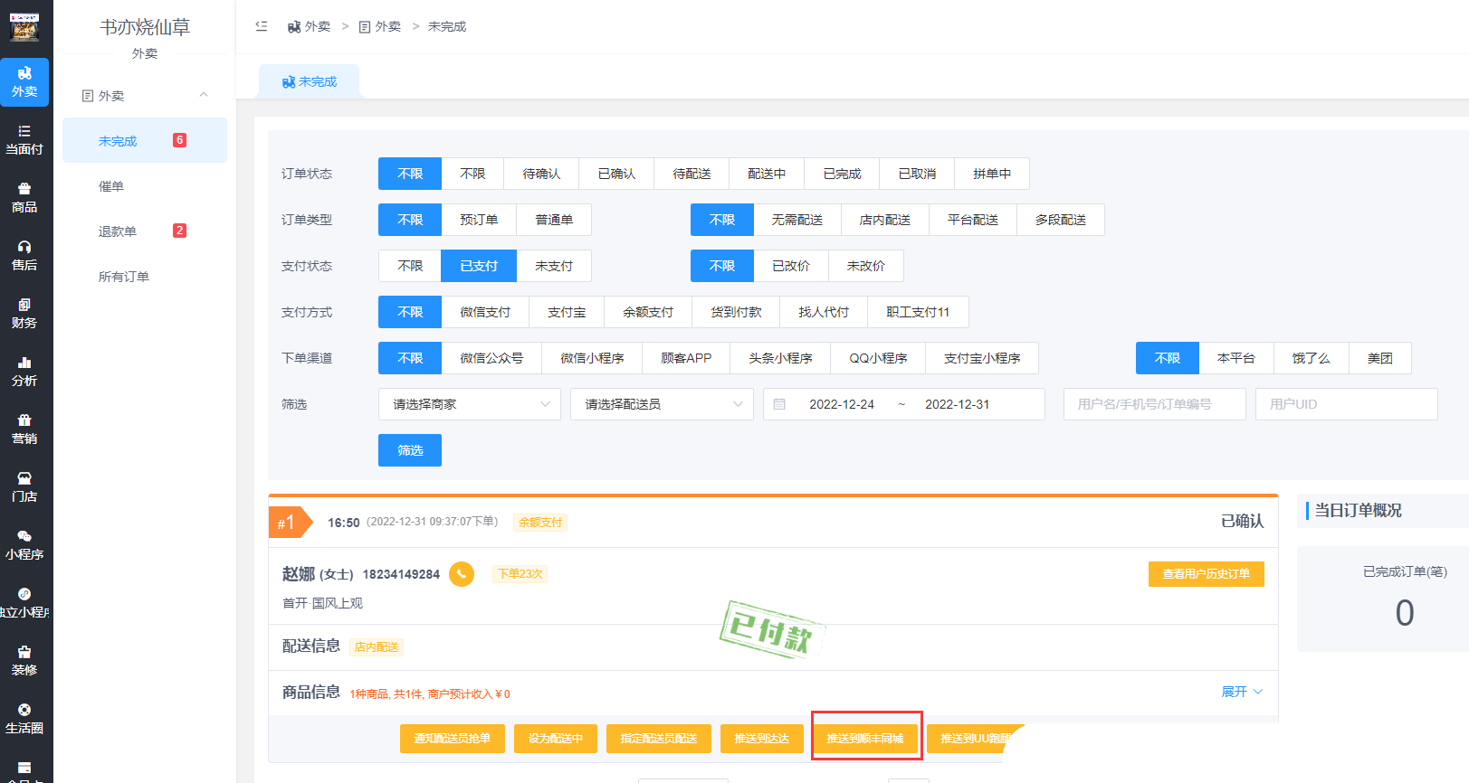This screenshot has height=783, width=1469.
Task: Click 指定配送员配送 button
Action: click(x=659, y=739)
